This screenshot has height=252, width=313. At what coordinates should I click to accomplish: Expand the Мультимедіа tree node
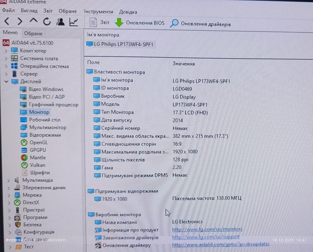(x=9, y=181)
